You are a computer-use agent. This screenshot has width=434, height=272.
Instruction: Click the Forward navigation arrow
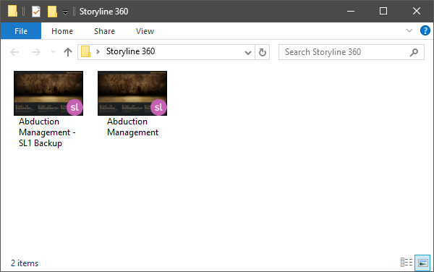click(36, 52)
